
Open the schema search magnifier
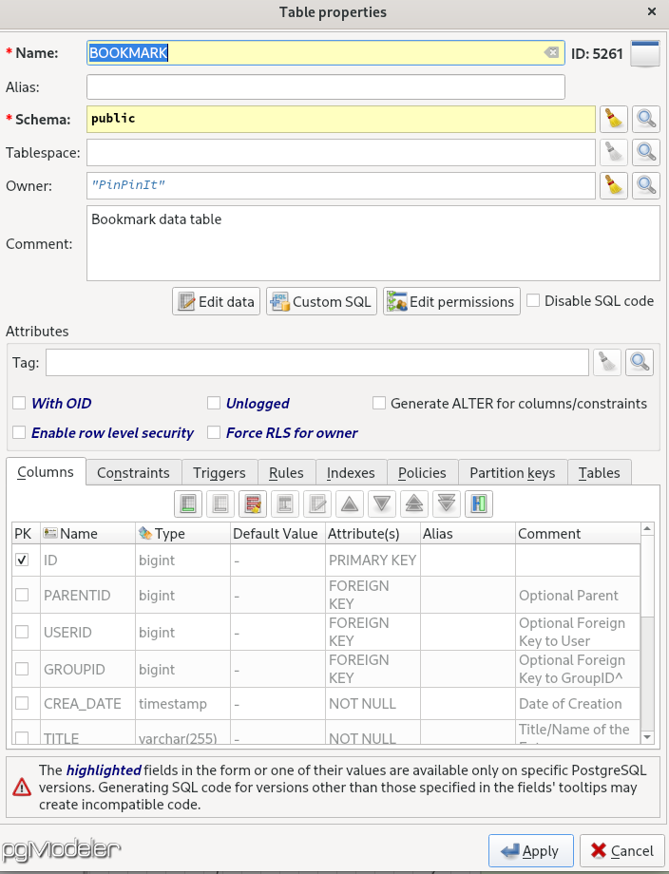pyautogui.click(x=646, y=119)
